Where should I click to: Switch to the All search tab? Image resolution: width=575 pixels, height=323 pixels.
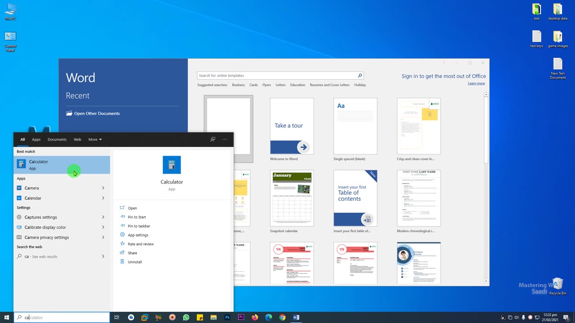[x=22, y=140]
